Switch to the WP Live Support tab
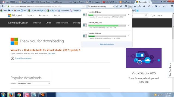This screenshot has width=174, height=97. click(x=93, y=2)
